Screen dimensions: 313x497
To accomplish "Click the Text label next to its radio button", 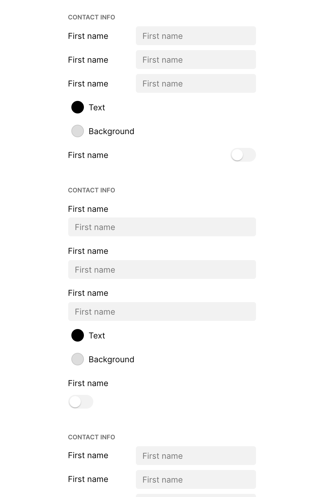I will [x=97, y=107].
